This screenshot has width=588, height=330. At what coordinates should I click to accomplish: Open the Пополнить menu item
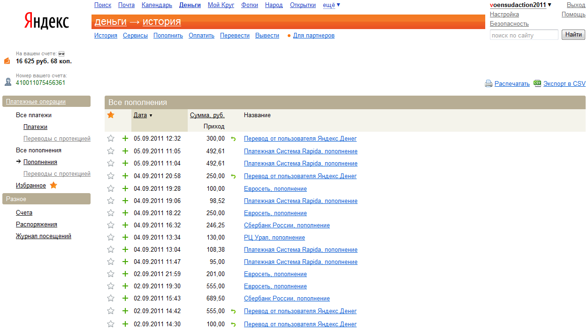(168, 35)
